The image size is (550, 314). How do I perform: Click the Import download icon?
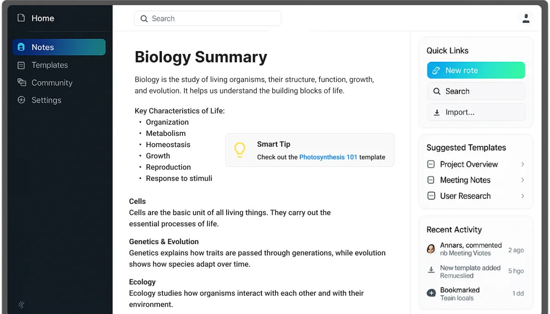click(x=437, y=112)
